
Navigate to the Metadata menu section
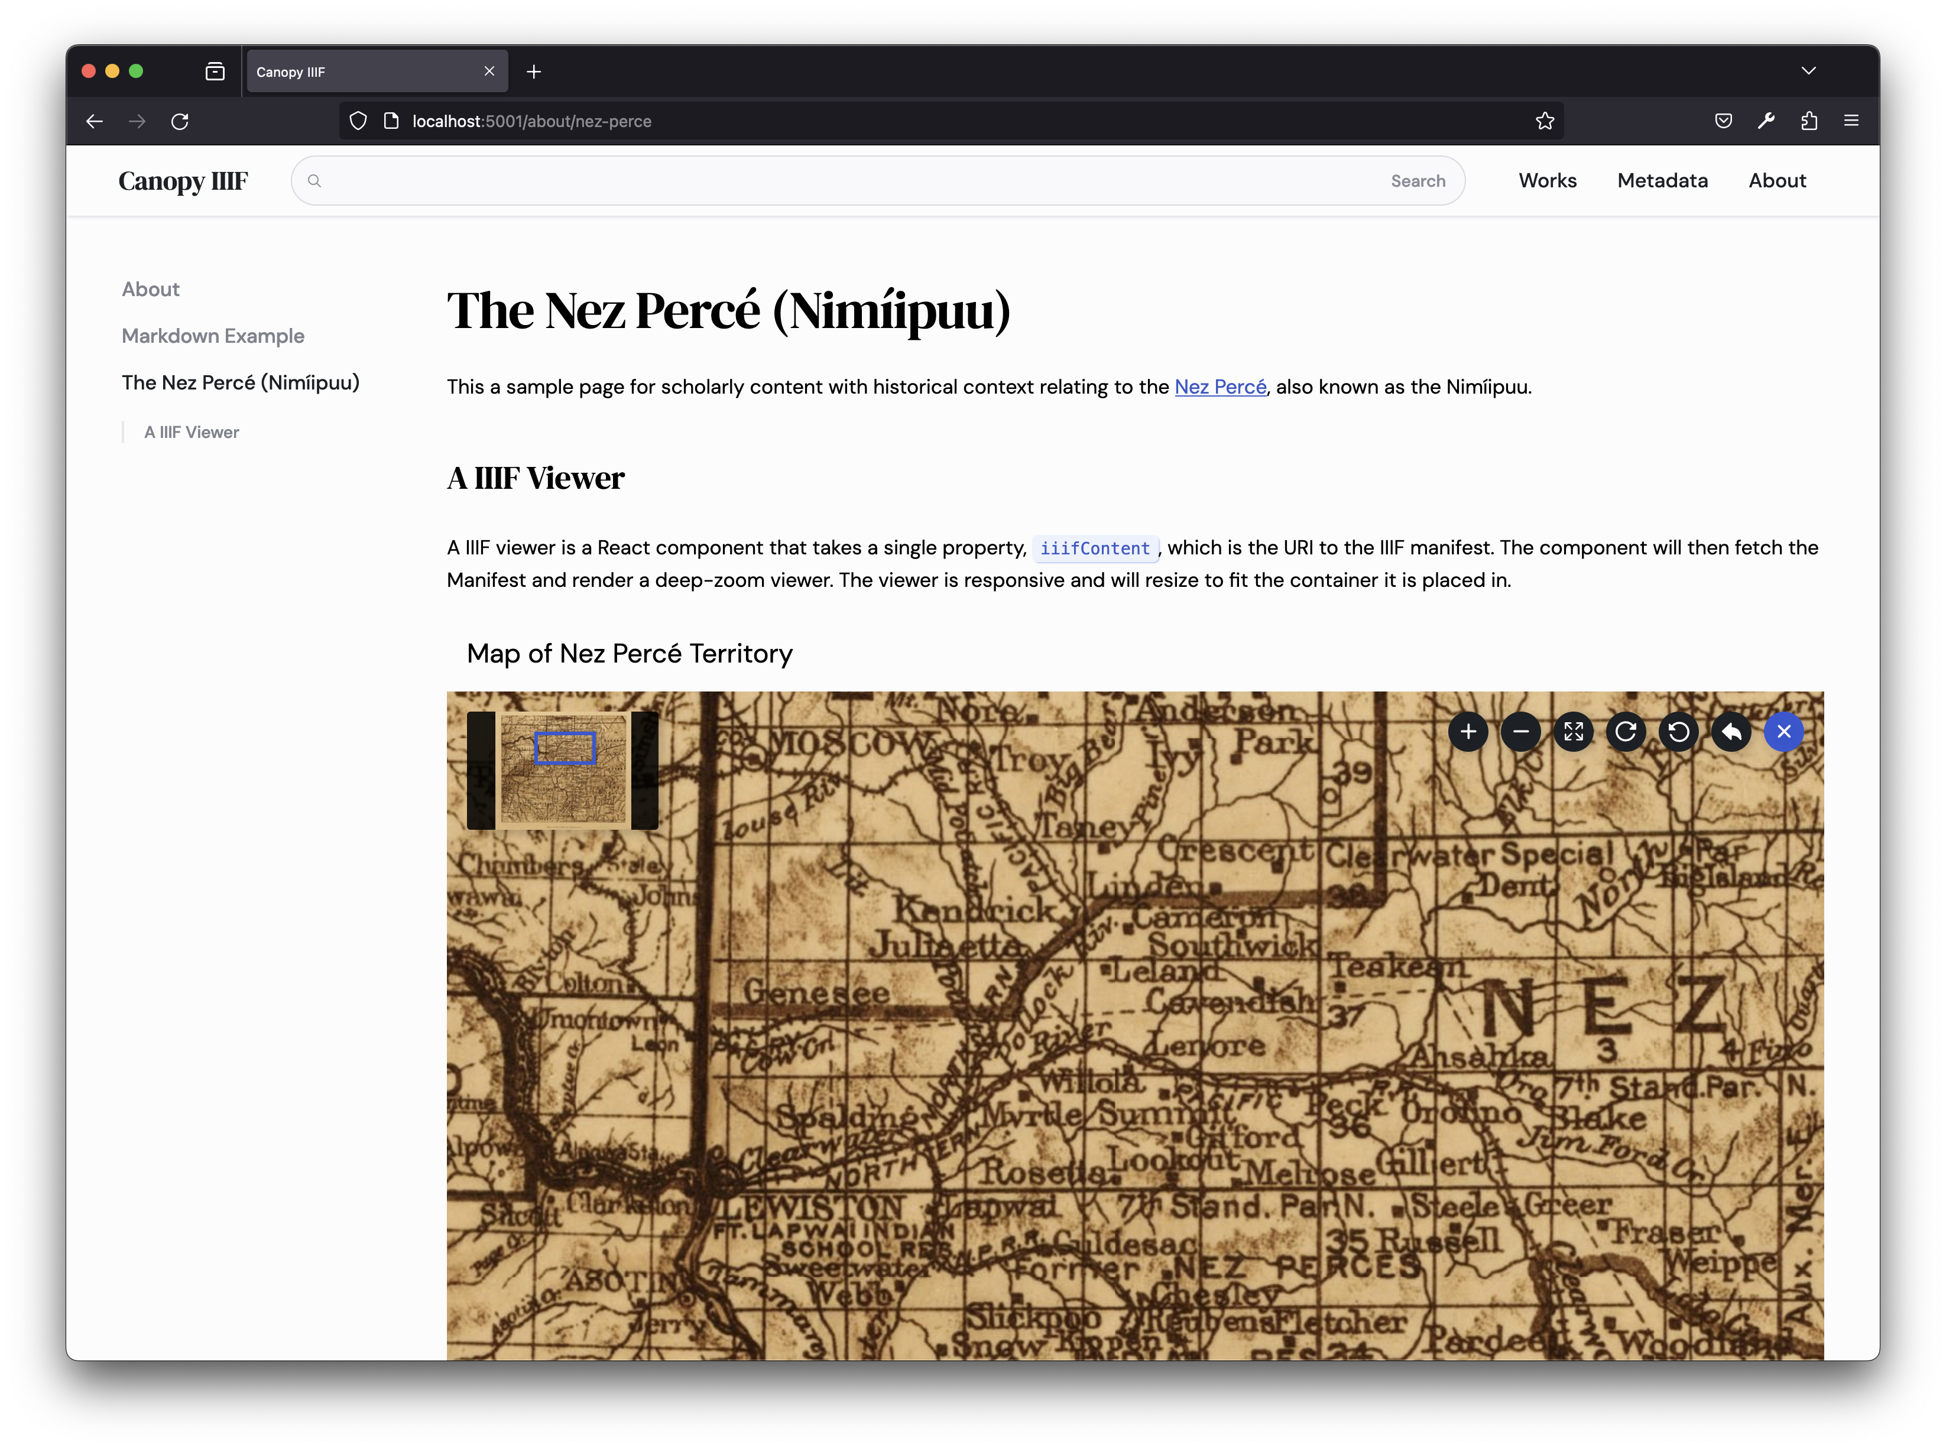(1662, 180)
